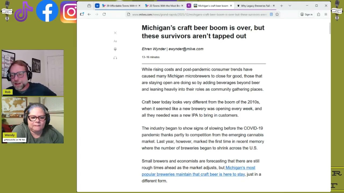Screen dimensions: 344x193
Task: Click the @Mistoutchic on Tik Tok caption
Action: click(15, 140)
